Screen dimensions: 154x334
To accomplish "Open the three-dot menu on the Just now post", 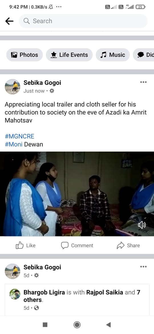I will pyautogui.click(x=143, y=82).
